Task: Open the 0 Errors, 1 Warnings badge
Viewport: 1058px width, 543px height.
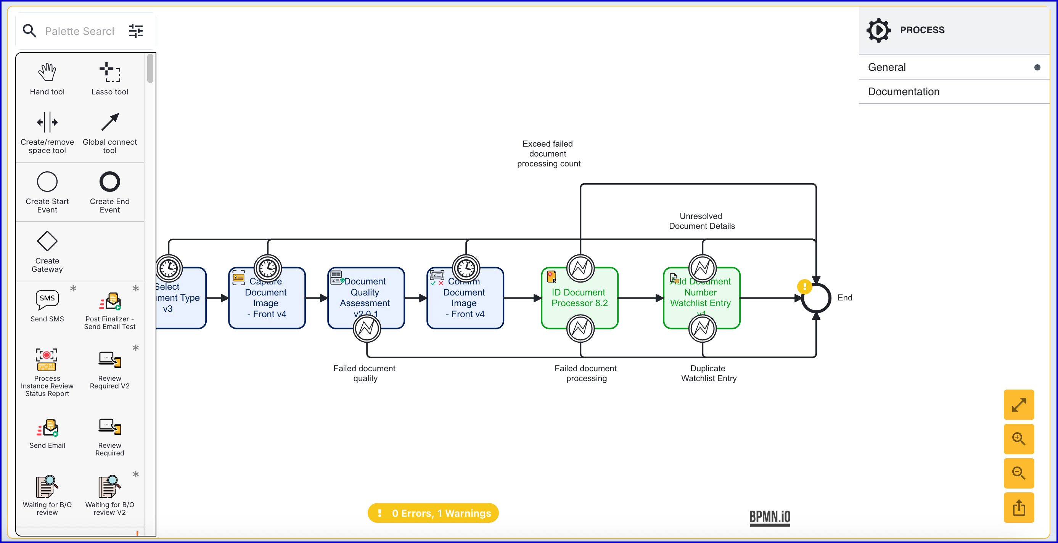Action: click(433, 513)
